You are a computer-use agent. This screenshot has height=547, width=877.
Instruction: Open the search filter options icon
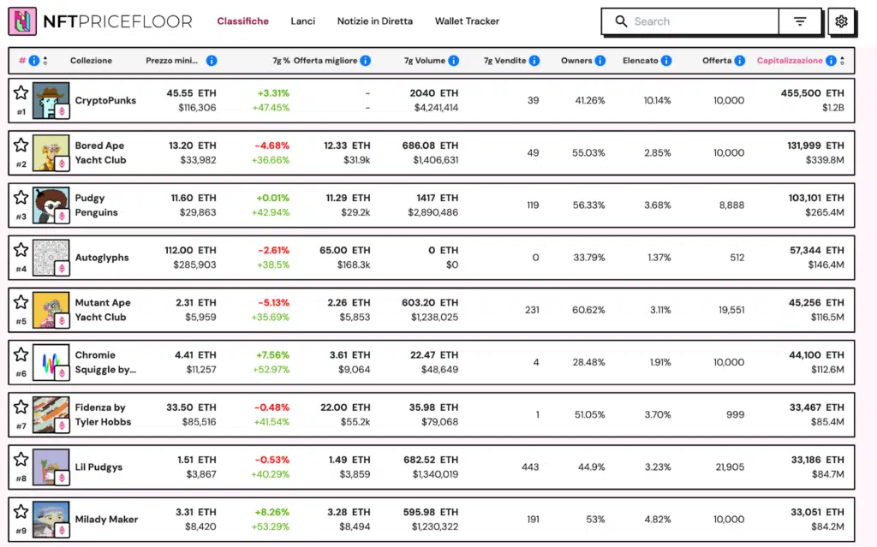coord(800,21)
